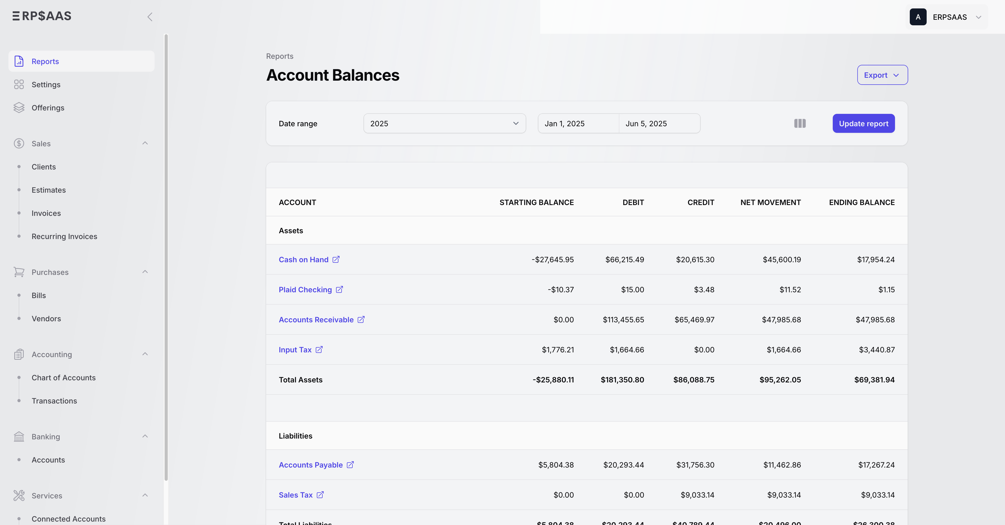
Task: Click the Accounting clipboard icon
Action: click(19, 354)
